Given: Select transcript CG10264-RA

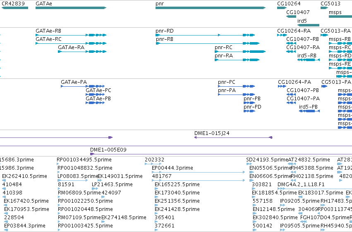Looking at the screenshot, I should click(282, 35).
